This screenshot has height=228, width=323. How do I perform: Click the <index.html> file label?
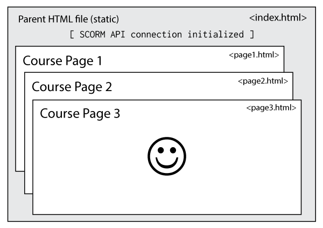coord(278,18)
